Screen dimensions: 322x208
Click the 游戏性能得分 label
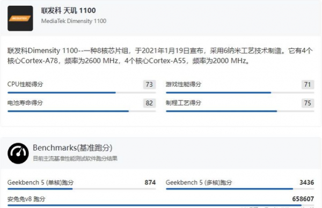coord(184,84)
